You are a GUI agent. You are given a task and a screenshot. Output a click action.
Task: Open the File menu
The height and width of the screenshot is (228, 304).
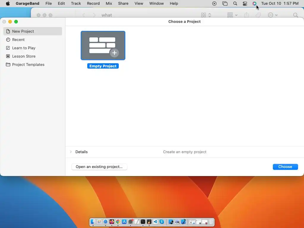point(48,4)
